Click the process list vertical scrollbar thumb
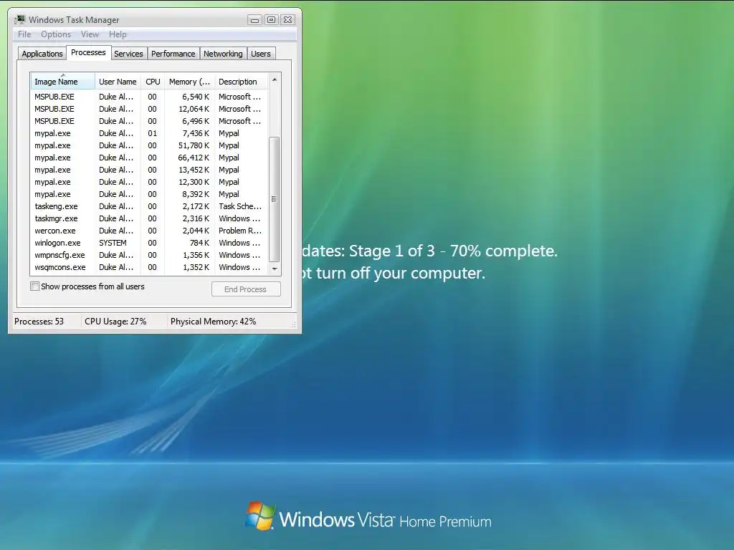Viewport: 734px width, 550px height. 275,199
